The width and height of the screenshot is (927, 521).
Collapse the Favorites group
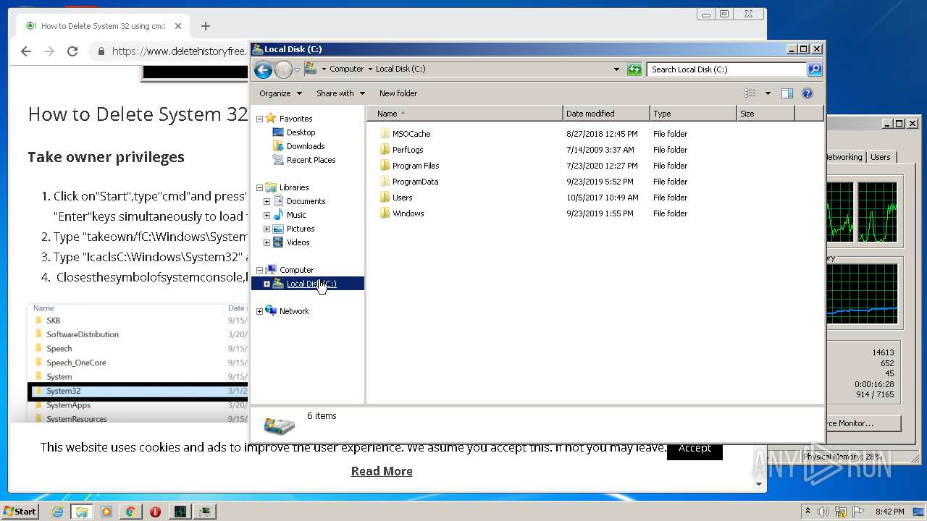tap(259, 119)
